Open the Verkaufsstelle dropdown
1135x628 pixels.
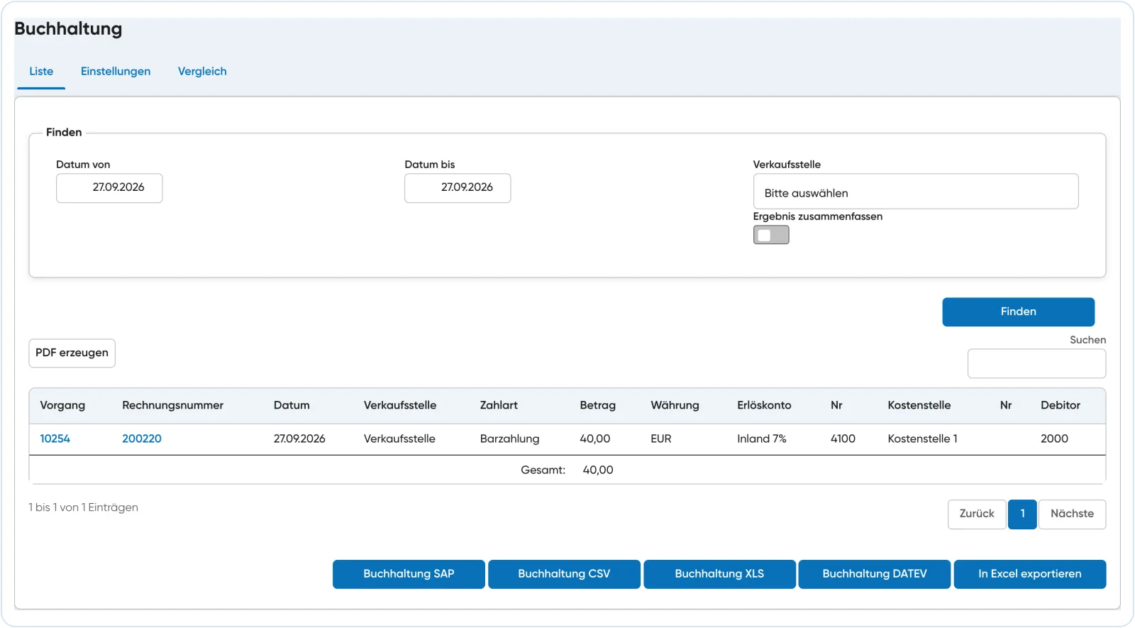pos(916,192)
